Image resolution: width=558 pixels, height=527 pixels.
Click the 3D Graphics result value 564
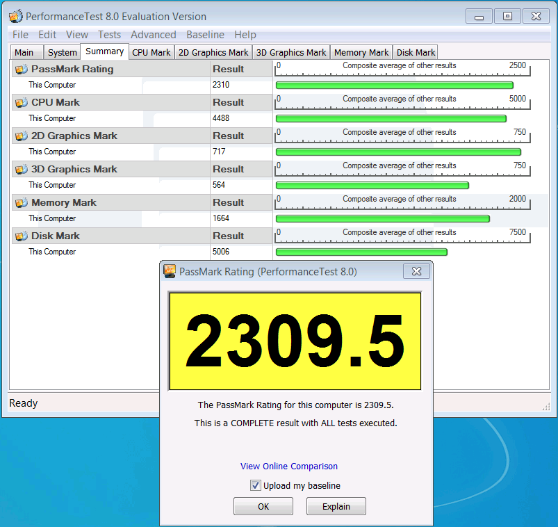[219, 185]
